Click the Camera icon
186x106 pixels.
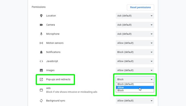click(x=41, y=25)
